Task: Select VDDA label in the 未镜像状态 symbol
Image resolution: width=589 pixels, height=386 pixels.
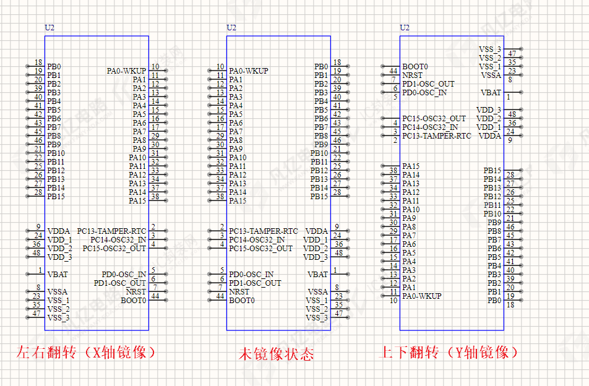Action: click(x=317, y=231)
